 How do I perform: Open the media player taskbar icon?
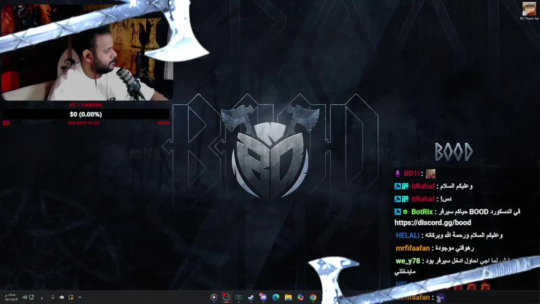click(x=214, y=297)
